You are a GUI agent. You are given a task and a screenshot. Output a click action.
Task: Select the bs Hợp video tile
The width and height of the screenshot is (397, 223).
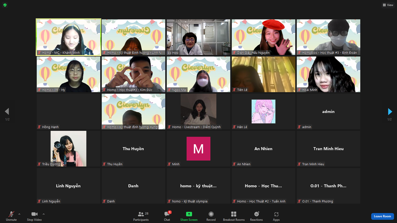[198, 37]
